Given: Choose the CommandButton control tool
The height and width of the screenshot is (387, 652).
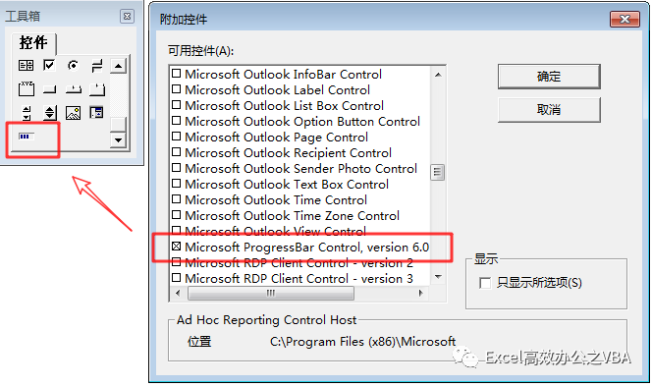Looking at the screenshot, I should click(x=49, y=89).
